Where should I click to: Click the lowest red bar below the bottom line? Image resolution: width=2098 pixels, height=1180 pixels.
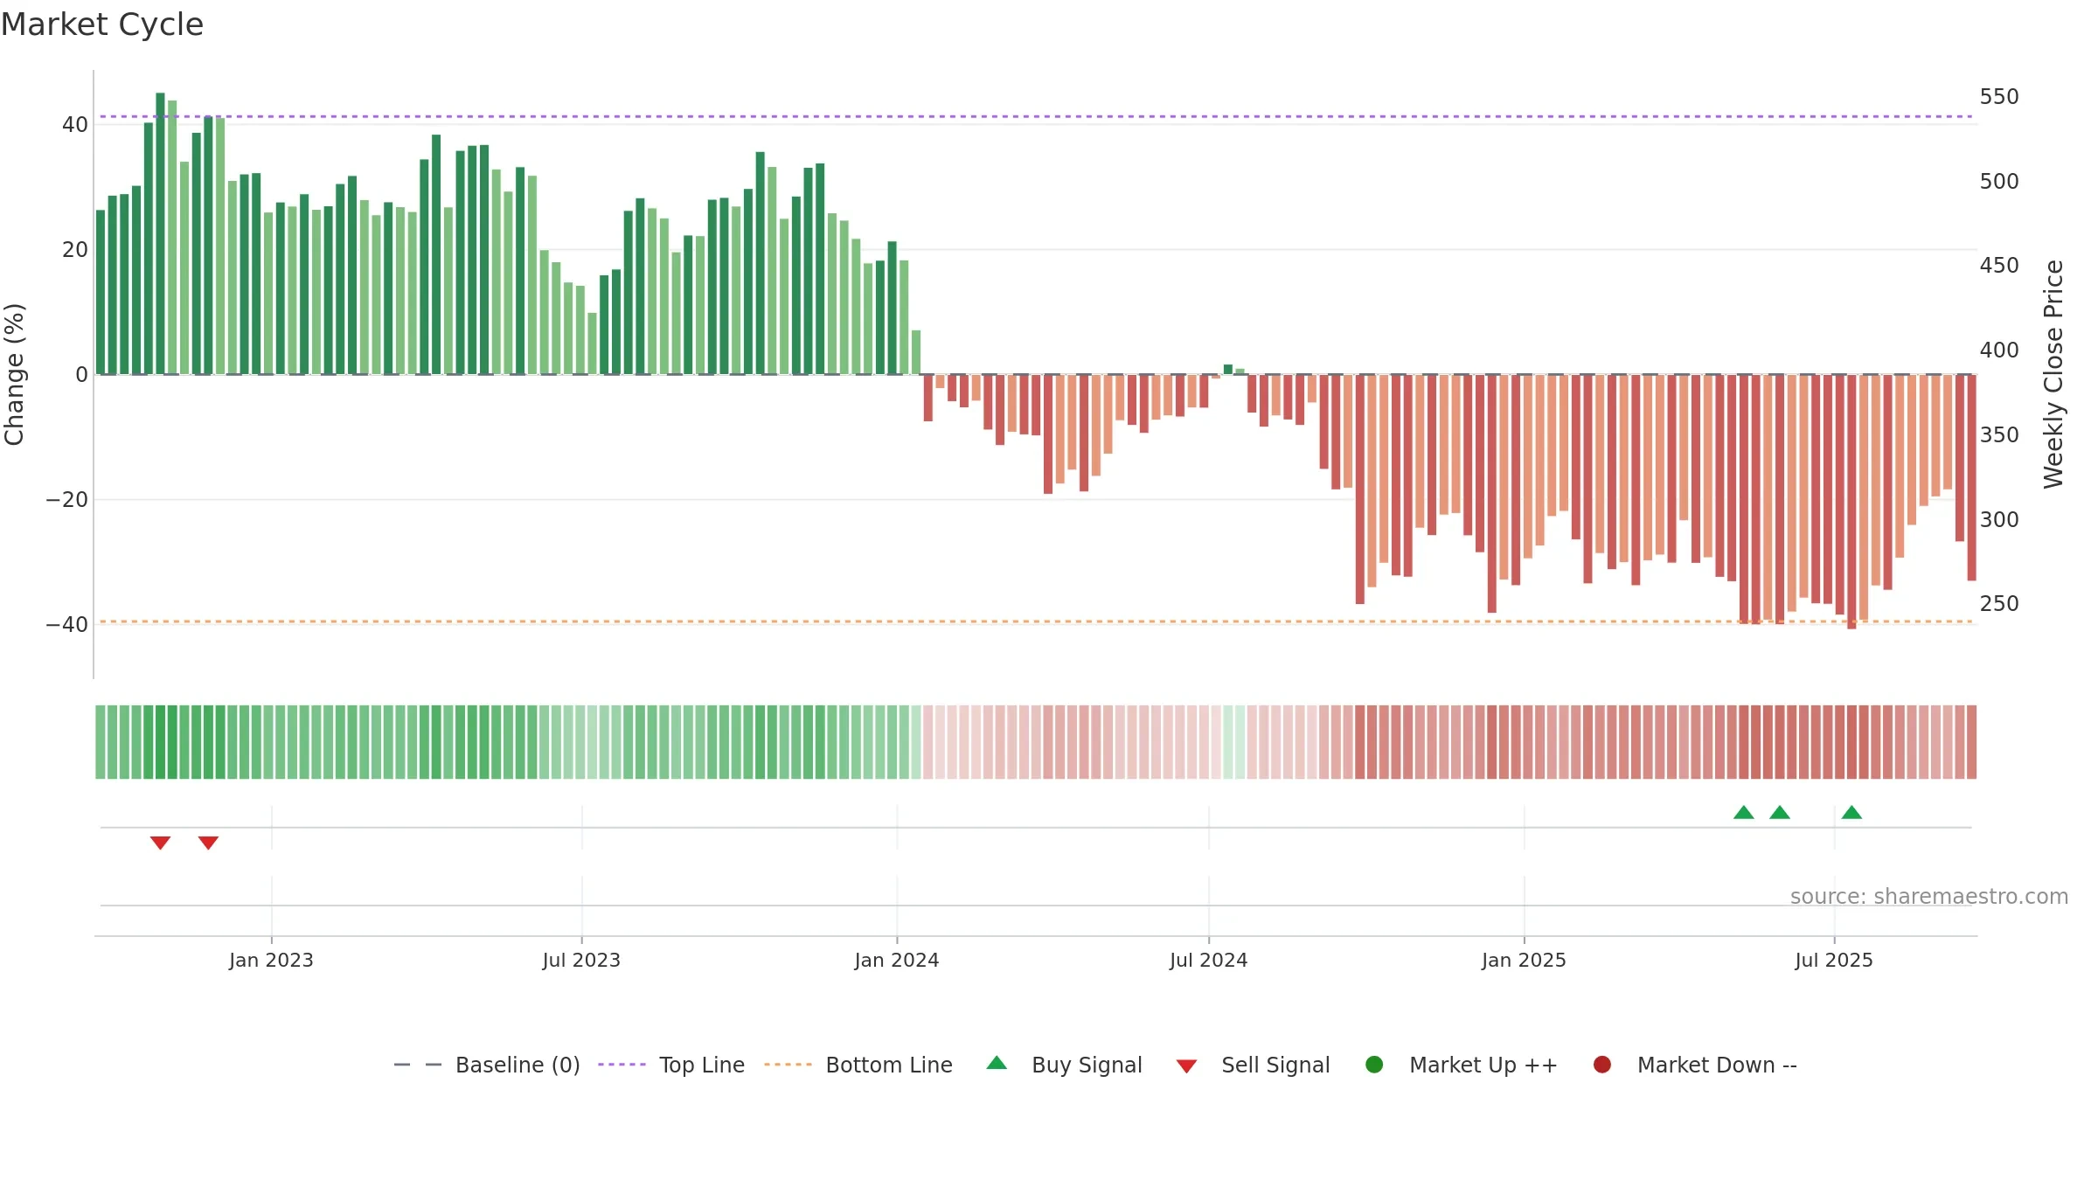(x=1851, y=502)
